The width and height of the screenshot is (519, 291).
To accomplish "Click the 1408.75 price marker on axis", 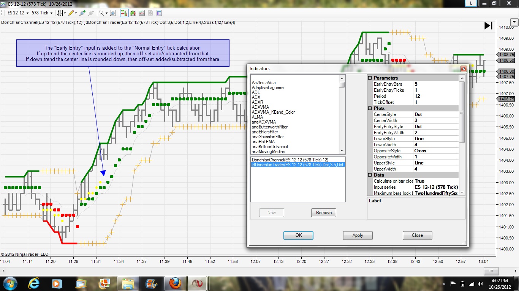I will (506, 55).
